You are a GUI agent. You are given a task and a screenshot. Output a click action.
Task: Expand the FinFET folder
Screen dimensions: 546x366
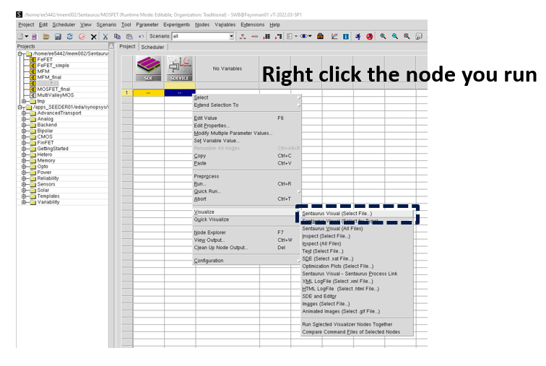pos(24,143)
